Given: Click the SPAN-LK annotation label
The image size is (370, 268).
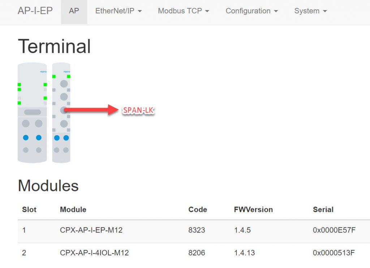Looking at the screenshot, I should click(138, 110).
